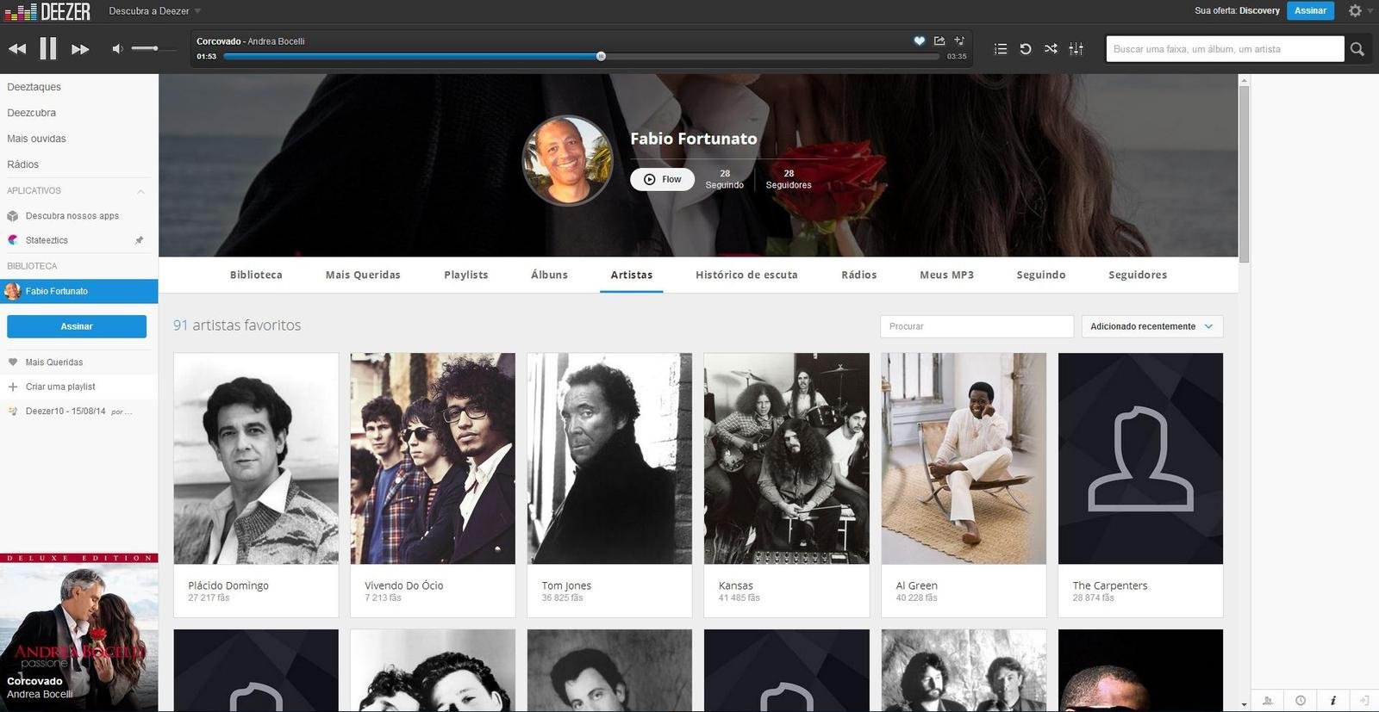Toggle shuffle mode
This screenshot has height=712, width=1379.
(x=1051, y=49)
